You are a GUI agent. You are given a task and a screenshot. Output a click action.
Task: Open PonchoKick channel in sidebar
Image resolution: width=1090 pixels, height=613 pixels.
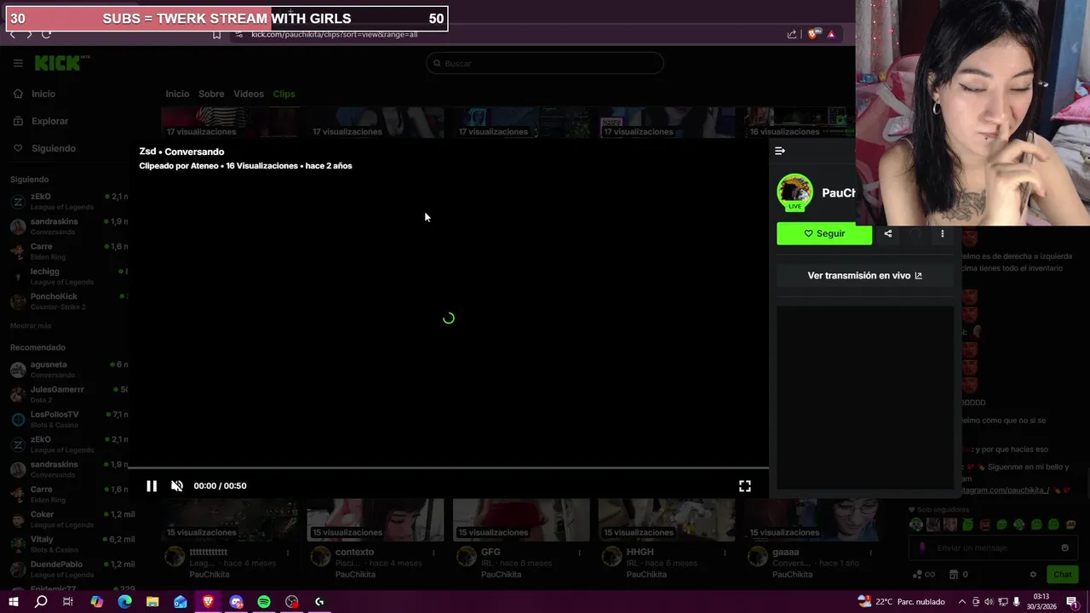point(68,301)
